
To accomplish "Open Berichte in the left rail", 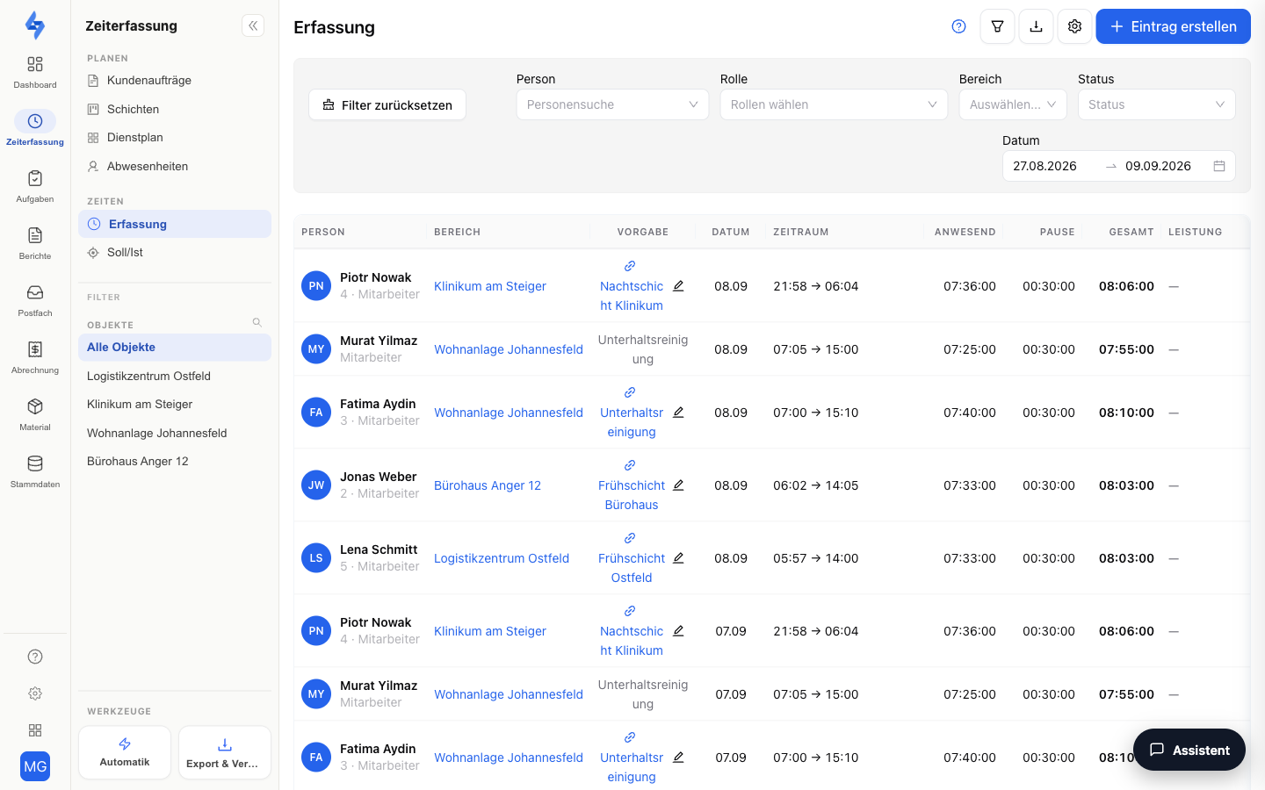I will tap(35, 243).
